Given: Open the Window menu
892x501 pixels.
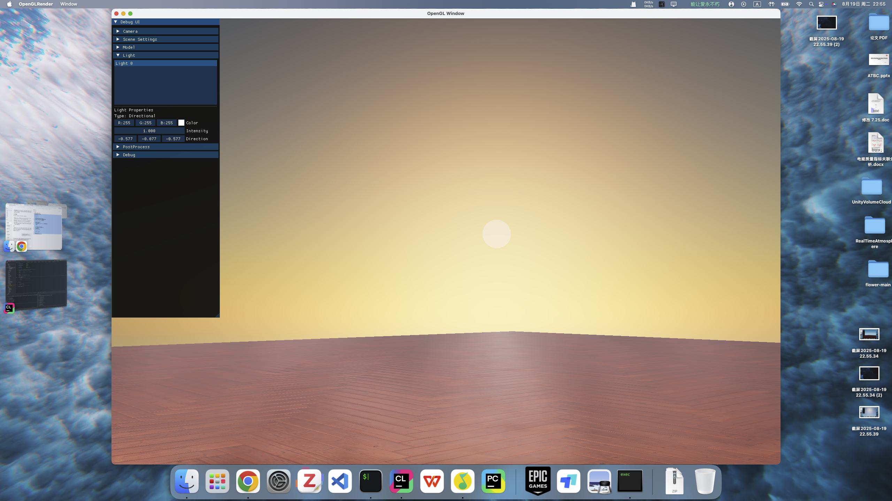Looking at the screenshot, I should click(x=68, y=4).
